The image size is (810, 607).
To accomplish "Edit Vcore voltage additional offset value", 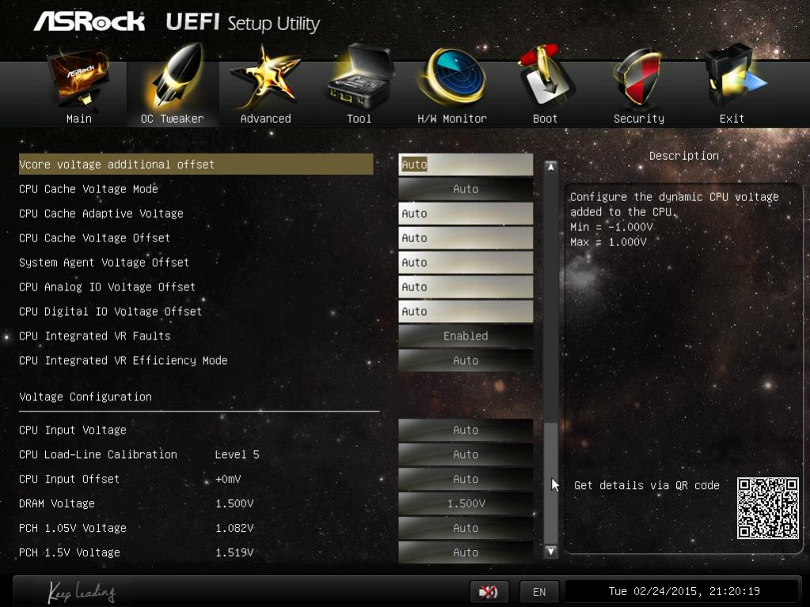I will [466, 165].
